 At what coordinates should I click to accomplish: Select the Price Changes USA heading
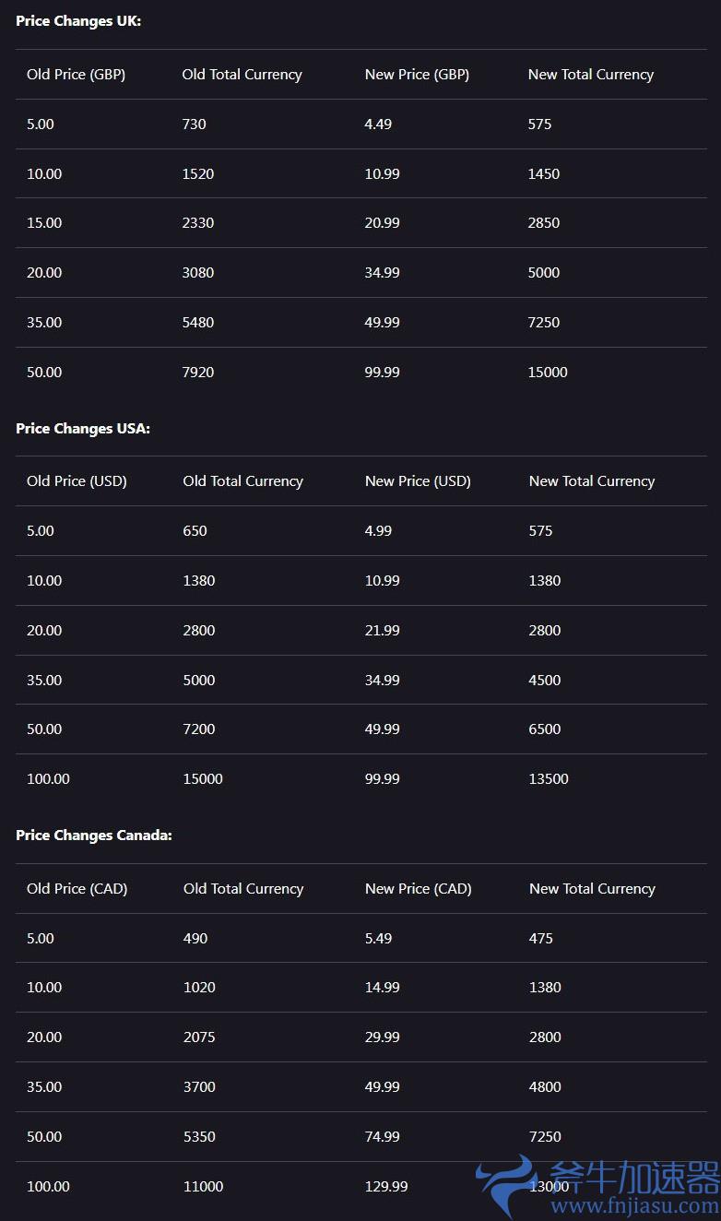pyautogui.click(x=83, y=428)
